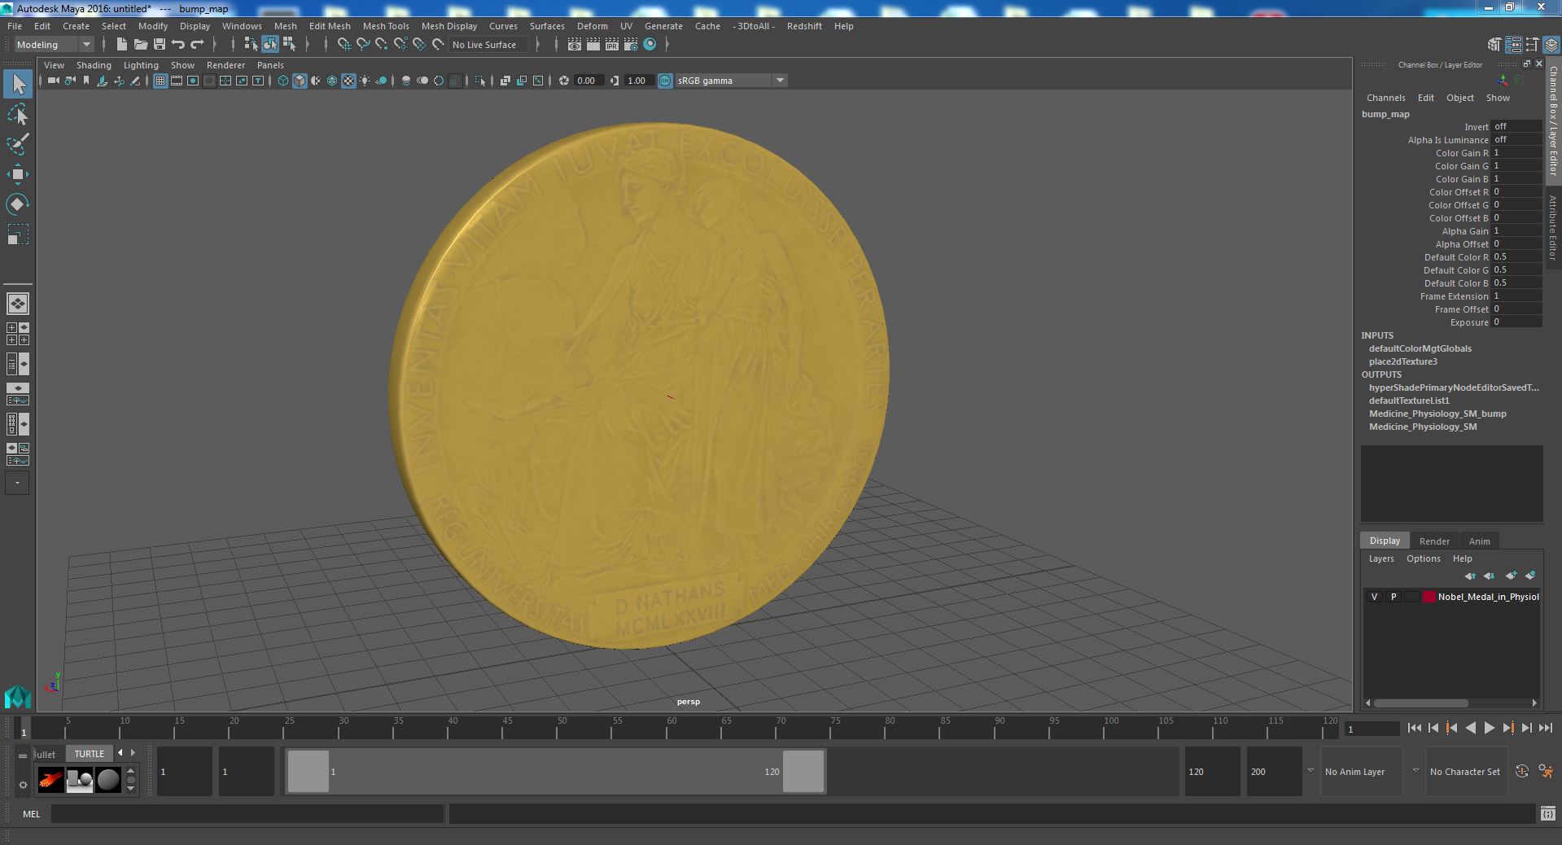This screenshot has width=1562, height=845.
Task: Select by object type mode icon
Action: pos(269,45)
